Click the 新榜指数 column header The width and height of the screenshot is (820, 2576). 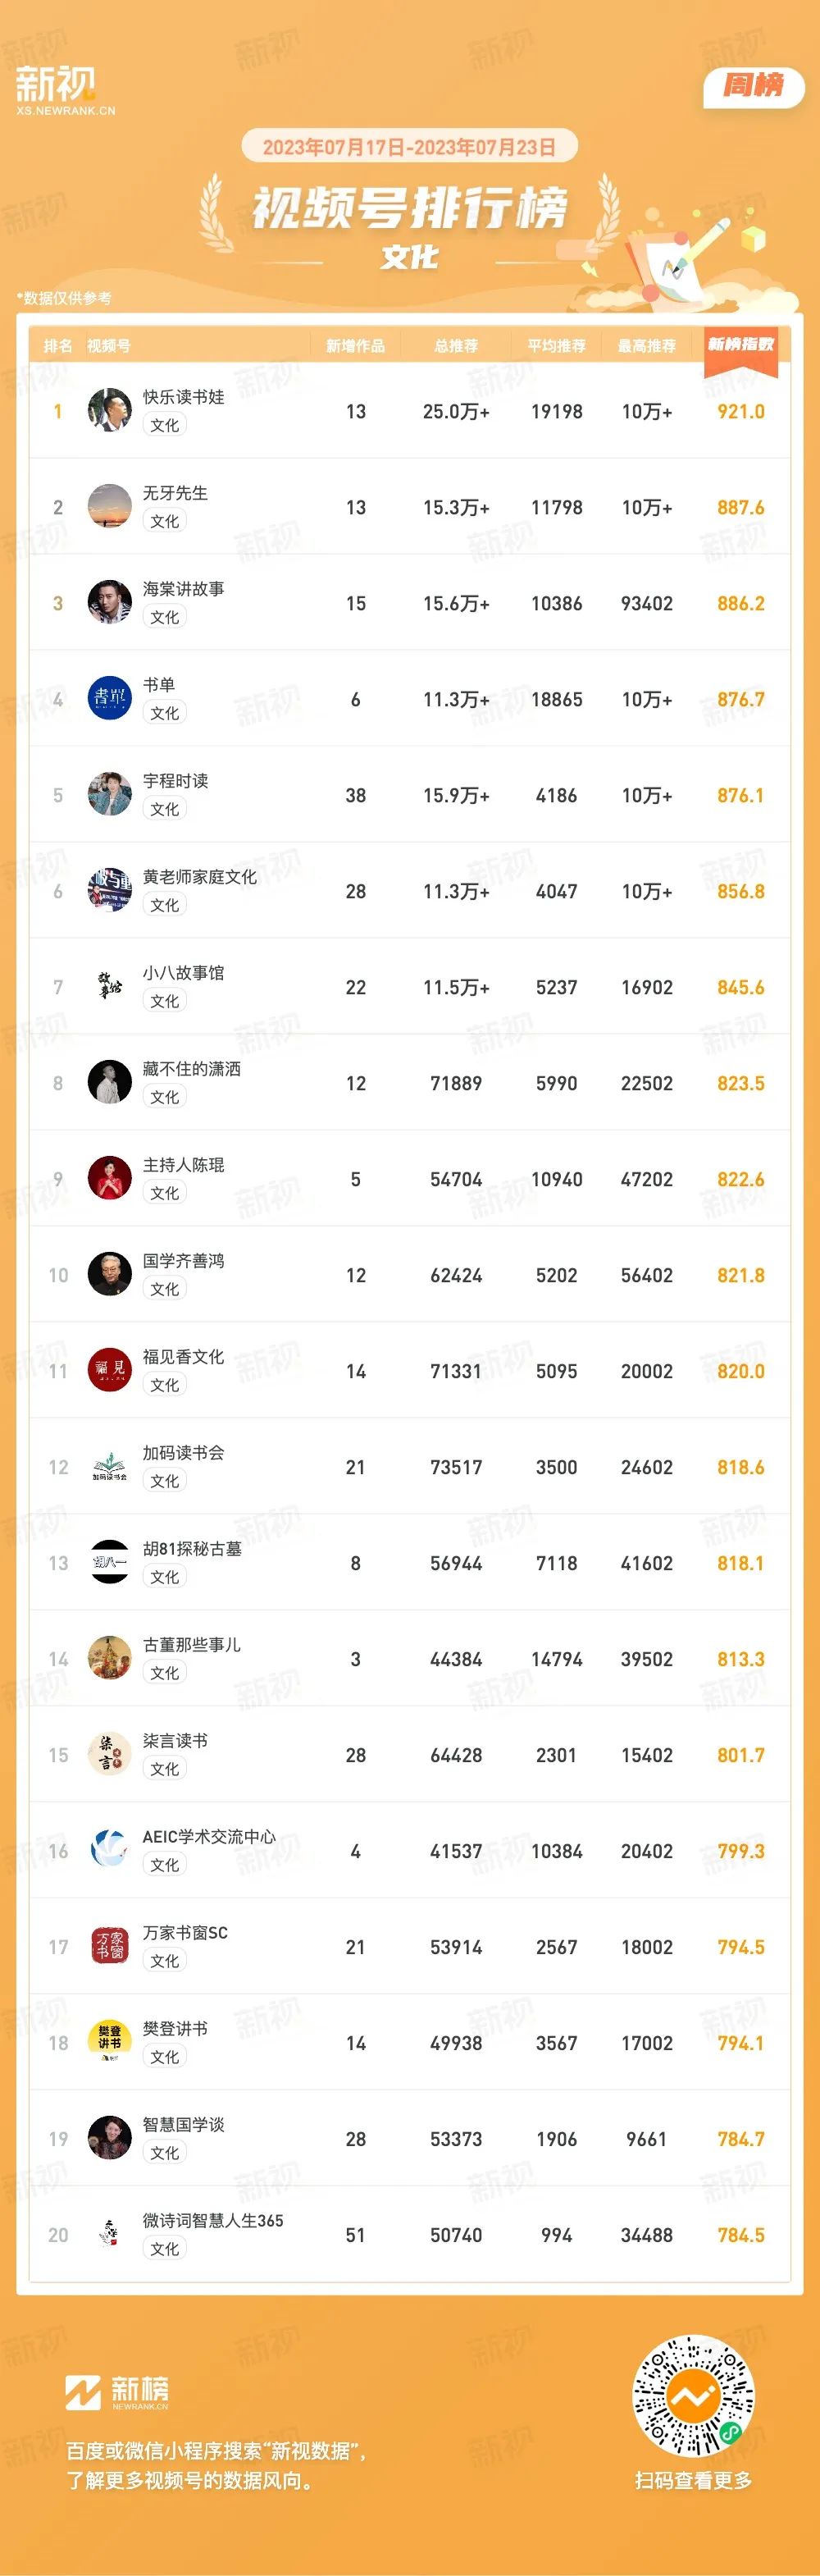click(741, 344)
